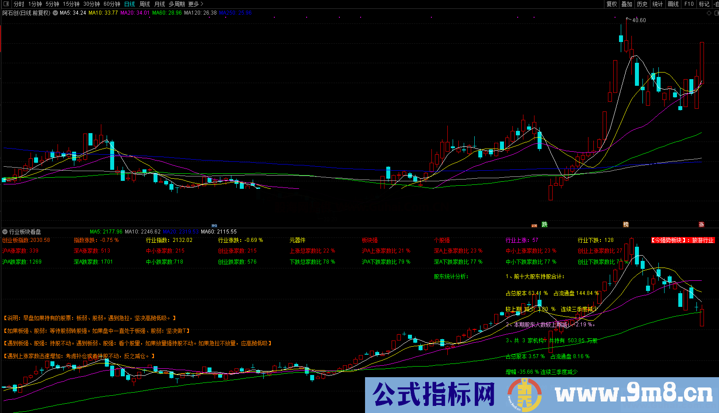Open the 历史 history button
The image size is (719, 413).
pyautogui.click(x=642, y=4)
